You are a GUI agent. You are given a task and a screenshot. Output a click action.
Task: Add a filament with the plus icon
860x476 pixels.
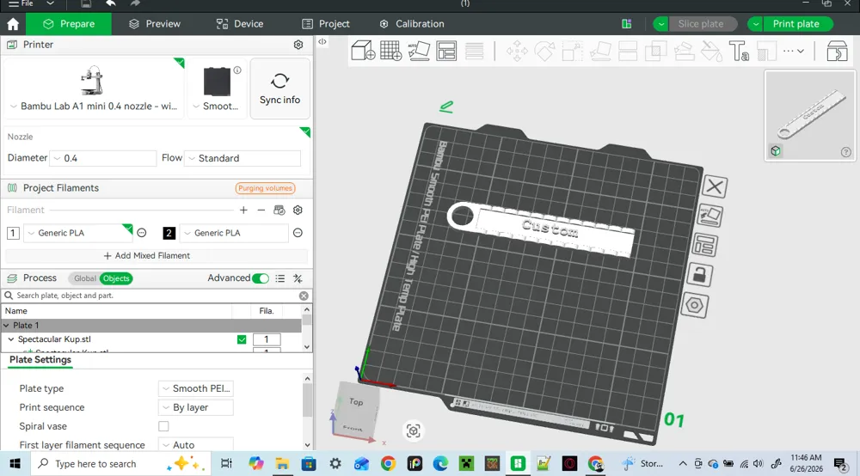(x=243, y=210)
